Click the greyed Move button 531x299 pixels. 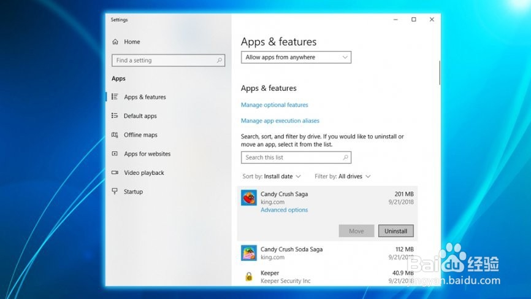pos(356,231)
